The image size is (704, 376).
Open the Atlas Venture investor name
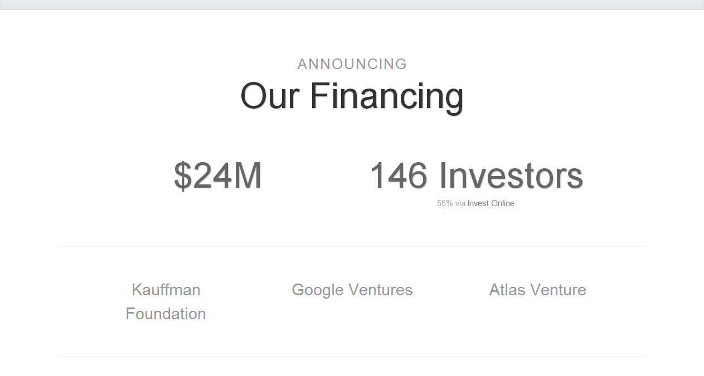click(x=537, y=290)
